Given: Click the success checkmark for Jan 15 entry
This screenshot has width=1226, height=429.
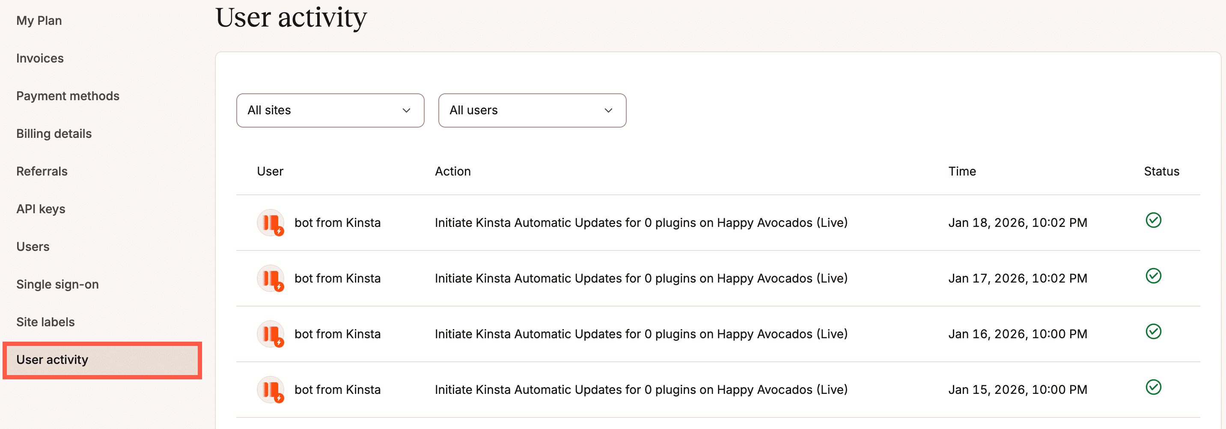Looking at the screenshot, I should [1153, 387].
